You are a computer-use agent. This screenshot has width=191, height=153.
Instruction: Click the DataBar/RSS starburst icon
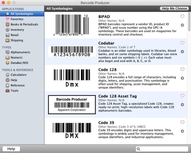[7, 63]
